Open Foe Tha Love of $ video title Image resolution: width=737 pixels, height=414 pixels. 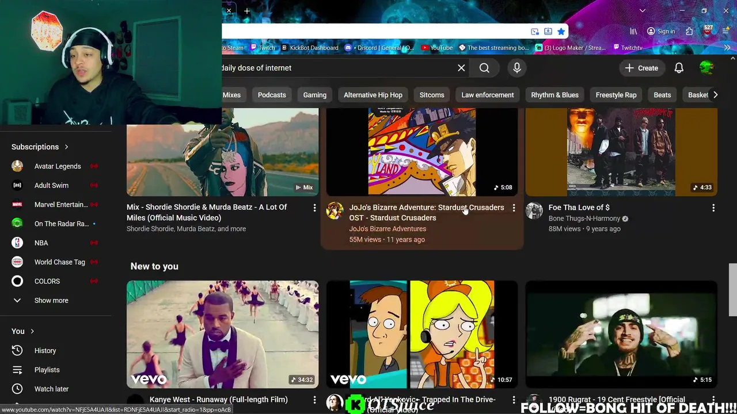tap(579, 208)
